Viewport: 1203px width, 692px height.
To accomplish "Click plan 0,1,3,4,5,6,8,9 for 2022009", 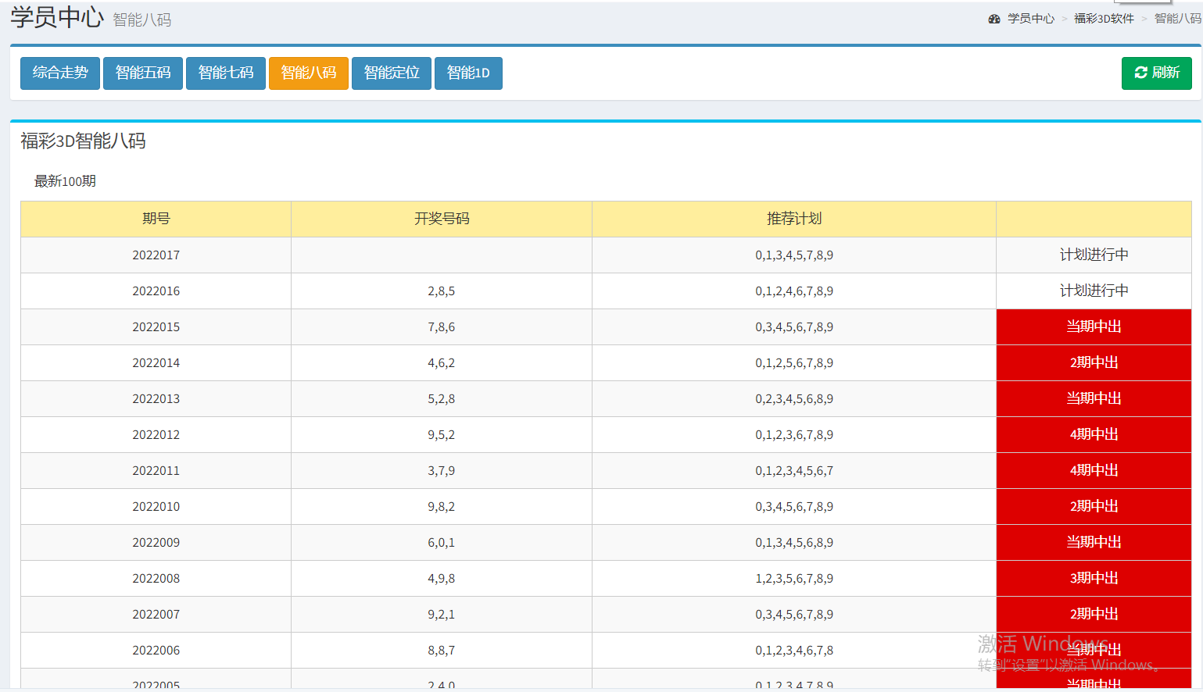I will [x=794, y=543].
